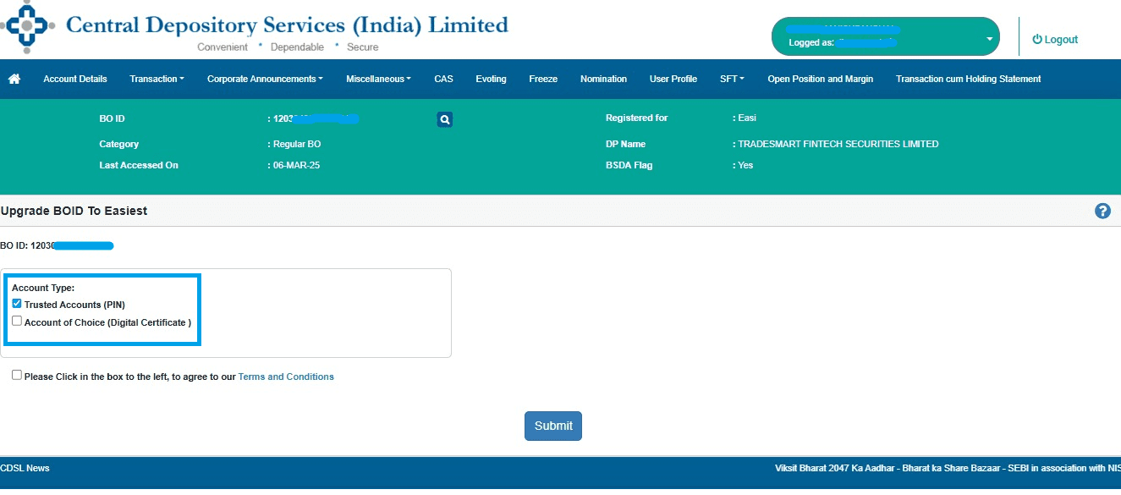Select Open Position and Margin

pos(820,79)
